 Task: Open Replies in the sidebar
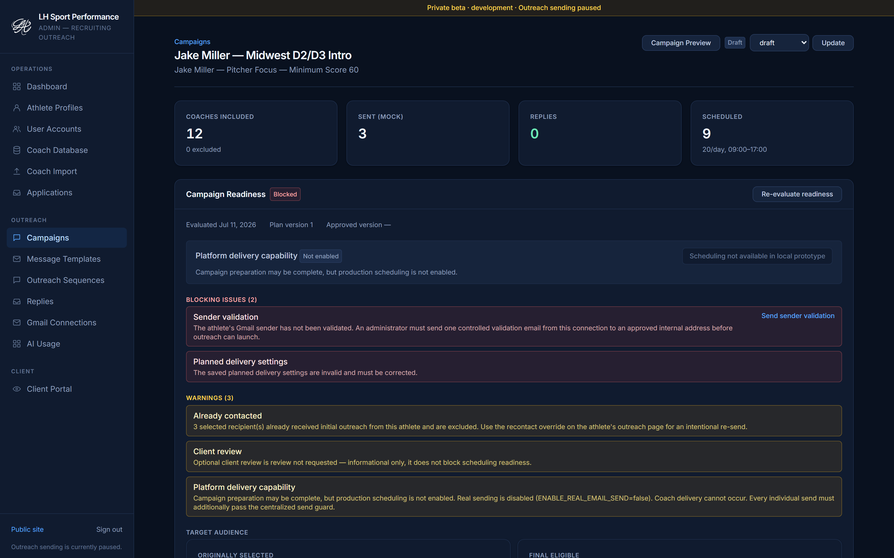pyautogui.click(x=66, y=302)
